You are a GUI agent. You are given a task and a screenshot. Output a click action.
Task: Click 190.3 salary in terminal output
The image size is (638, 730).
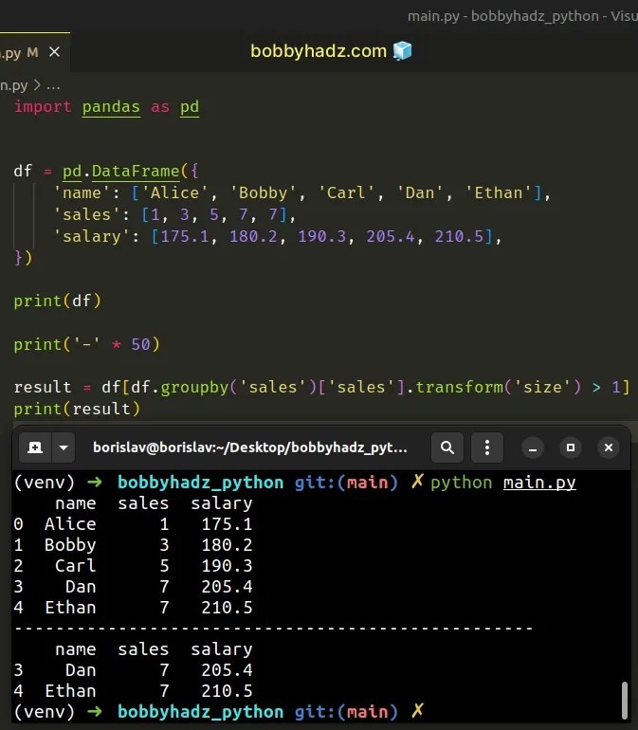coord(227,566)
